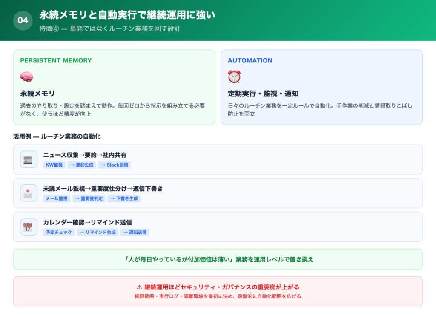Click the email icon on 未読メール監視 row
436x315 pixels.
click(29, 193)
